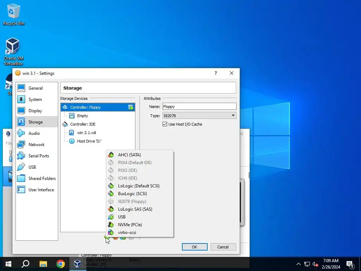
Task: Close the win 3.1 Settings dialog
Action: tap(232, 73)
